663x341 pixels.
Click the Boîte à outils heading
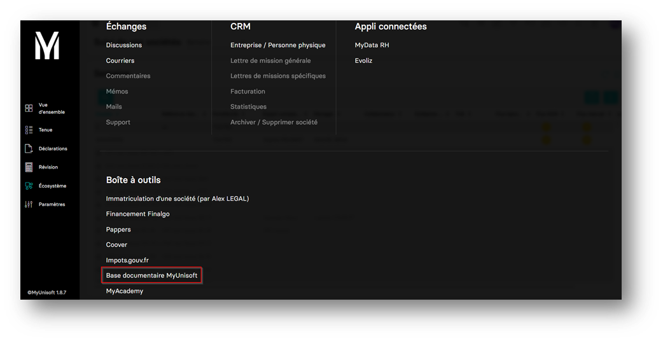tap(133, 180)
